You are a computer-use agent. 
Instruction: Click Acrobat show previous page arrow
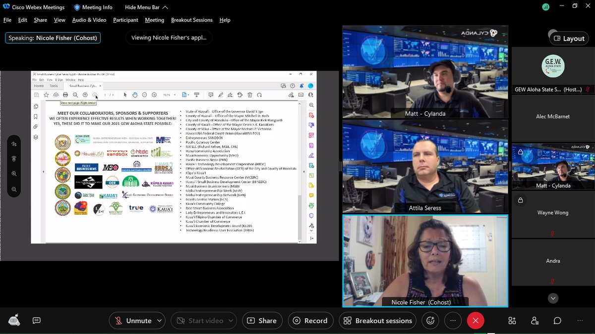[x=85, y=95]
